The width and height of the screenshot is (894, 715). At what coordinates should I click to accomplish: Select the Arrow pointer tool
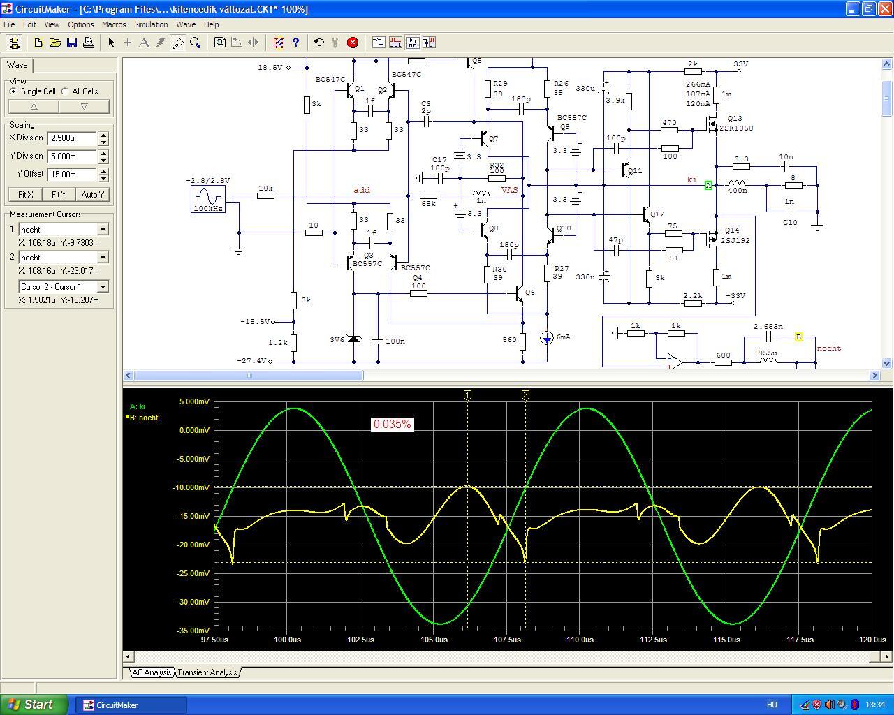tap(111, 43)
